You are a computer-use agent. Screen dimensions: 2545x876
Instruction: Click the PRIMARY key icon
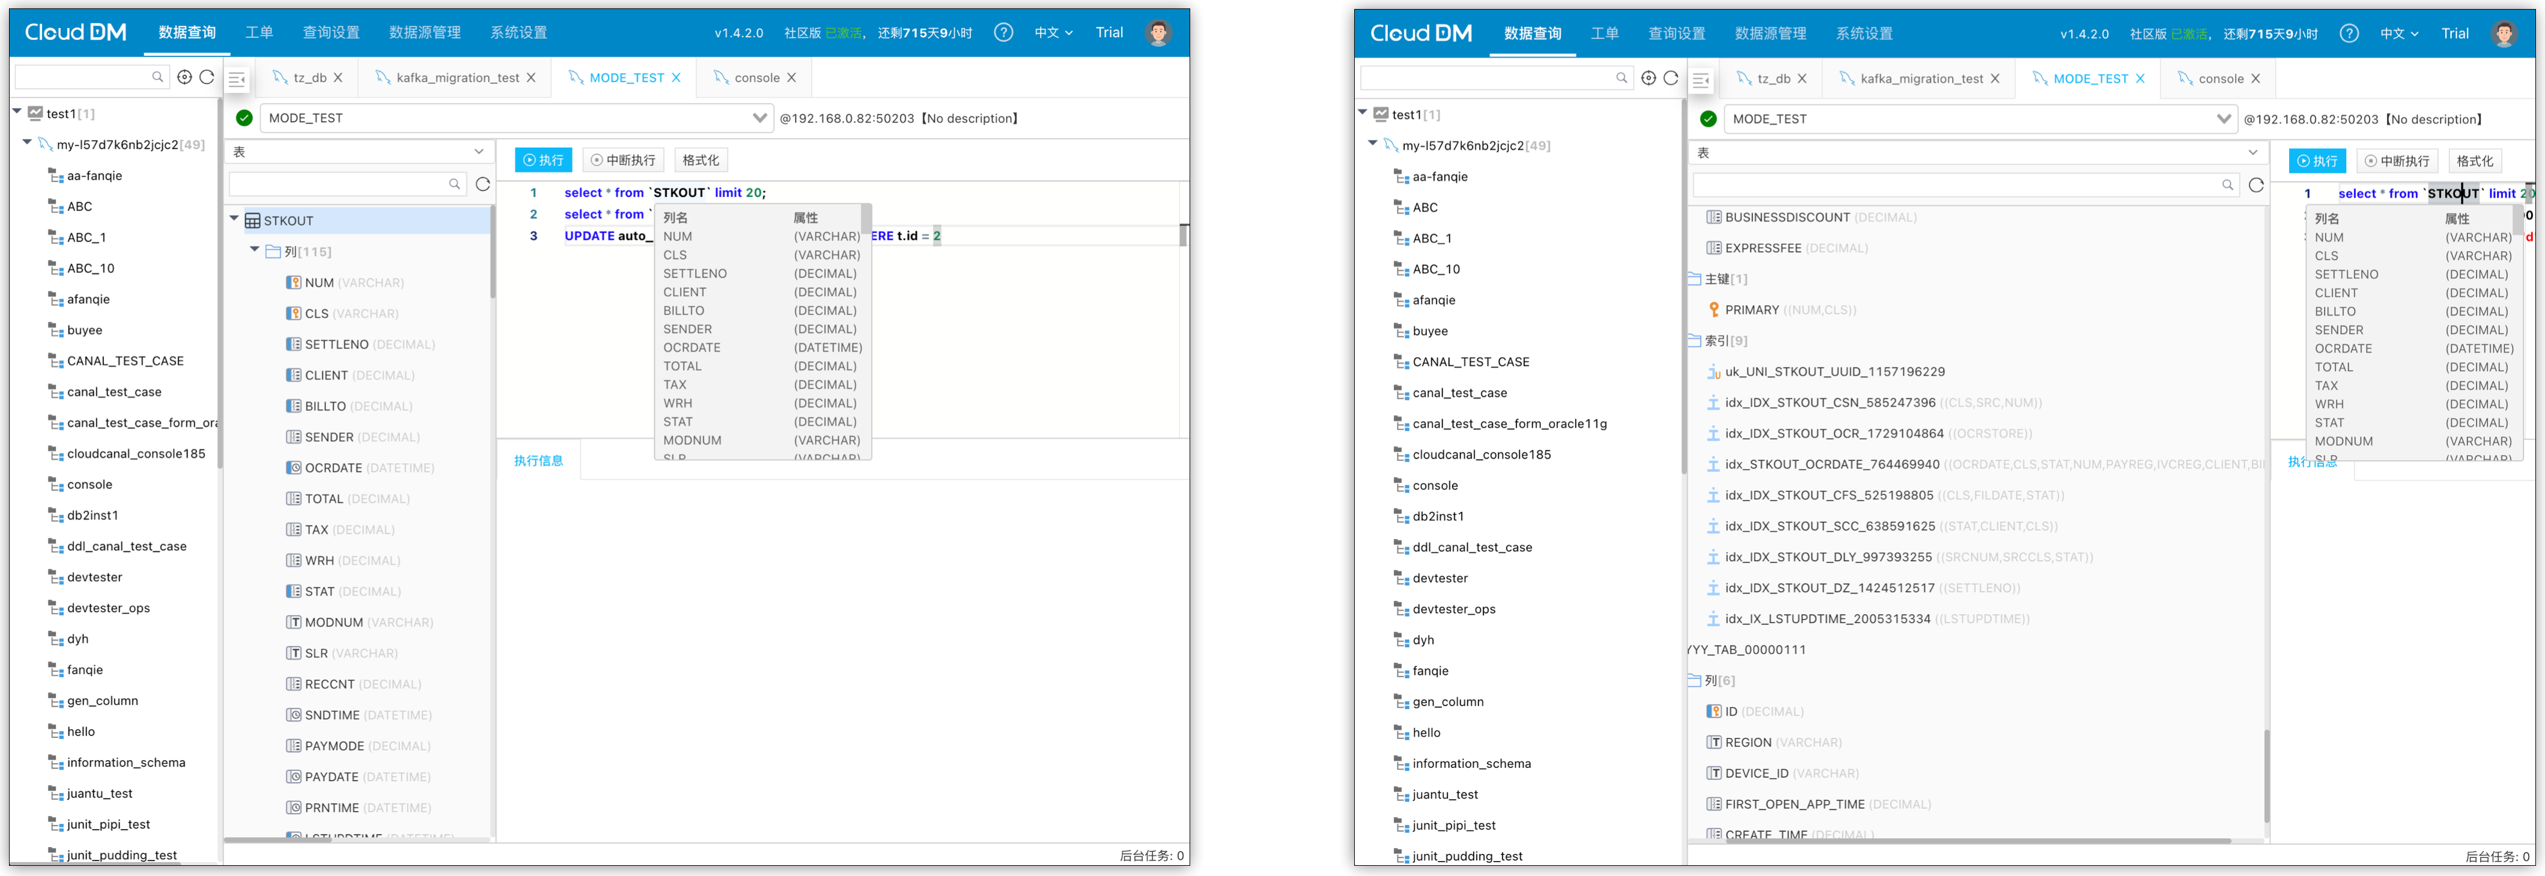(x=1714, y=310)
